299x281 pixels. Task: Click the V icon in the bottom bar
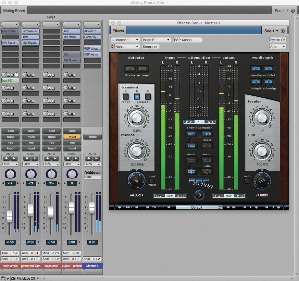pyautogui.click(x=8, y=279)
